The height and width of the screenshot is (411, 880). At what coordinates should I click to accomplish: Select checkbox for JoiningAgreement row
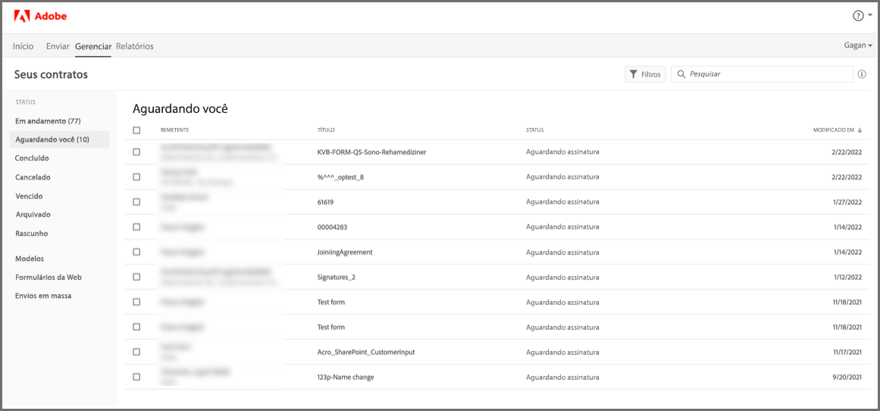coord(136,252)
